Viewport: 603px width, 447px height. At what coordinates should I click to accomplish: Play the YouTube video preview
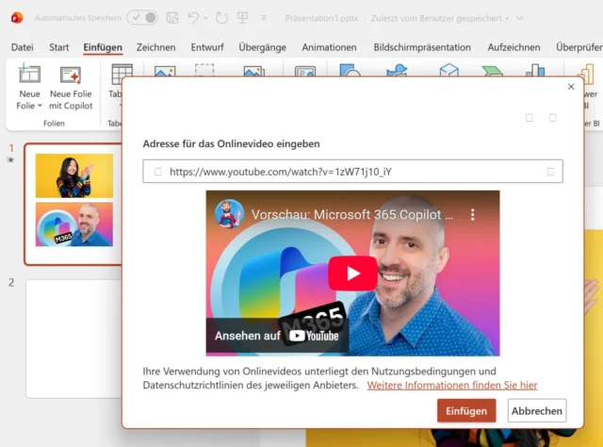click(x=352, y=273)
